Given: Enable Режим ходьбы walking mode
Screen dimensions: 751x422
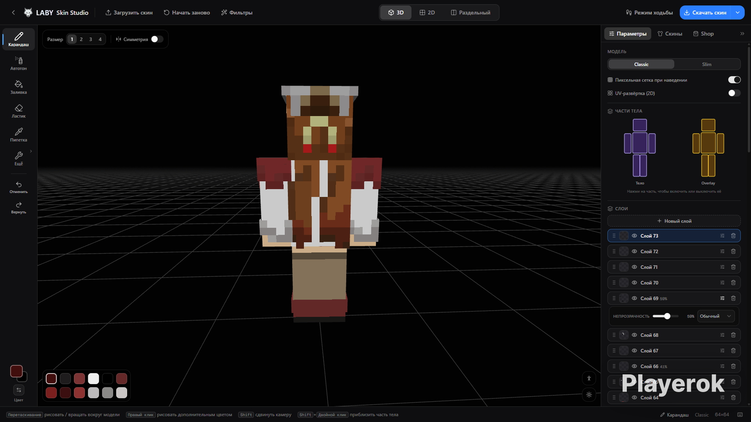Looking at the screenshot, I should [649, 13].
